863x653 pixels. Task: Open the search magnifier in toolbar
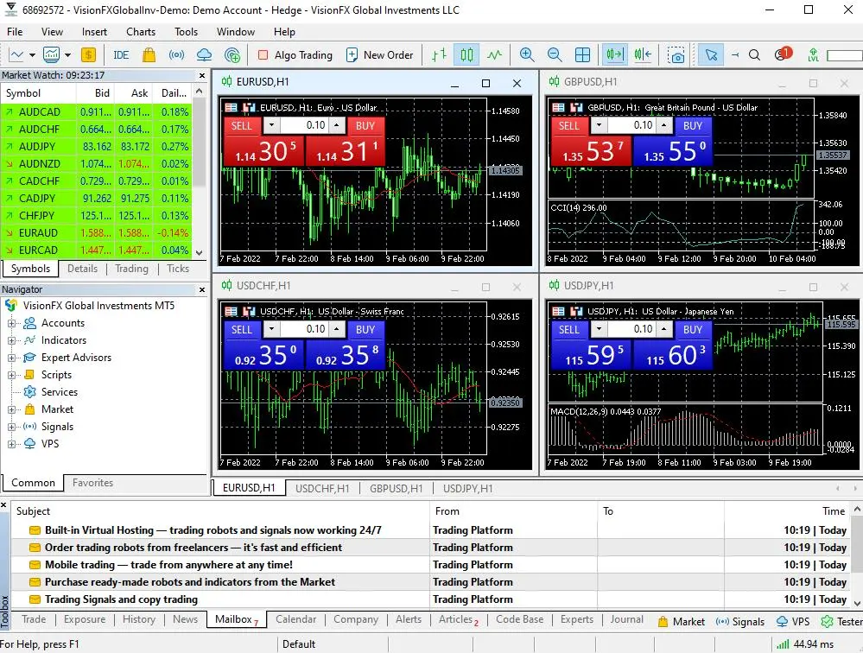pyautogui.click(x=754, y=55)
